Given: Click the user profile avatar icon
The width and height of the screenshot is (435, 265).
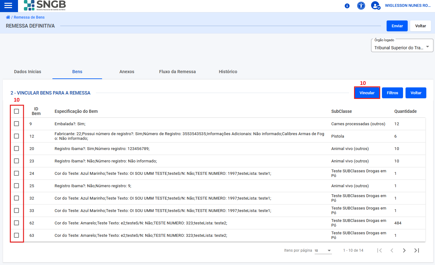Looking at the screenshot, I should 375,6.
